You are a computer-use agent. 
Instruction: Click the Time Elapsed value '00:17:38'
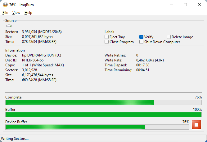coord(143,65)
